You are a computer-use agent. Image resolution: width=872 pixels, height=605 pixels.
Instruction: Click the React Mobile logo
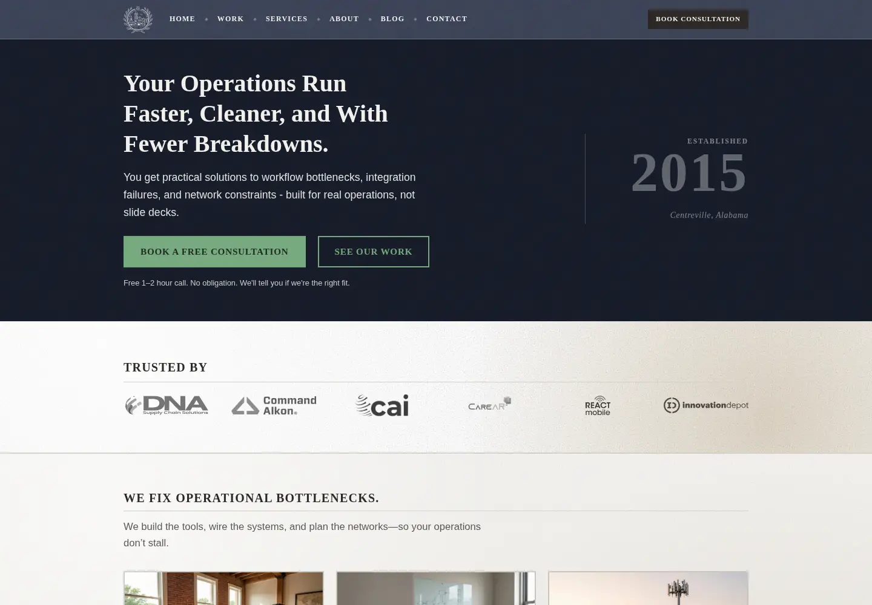point(598,405)
